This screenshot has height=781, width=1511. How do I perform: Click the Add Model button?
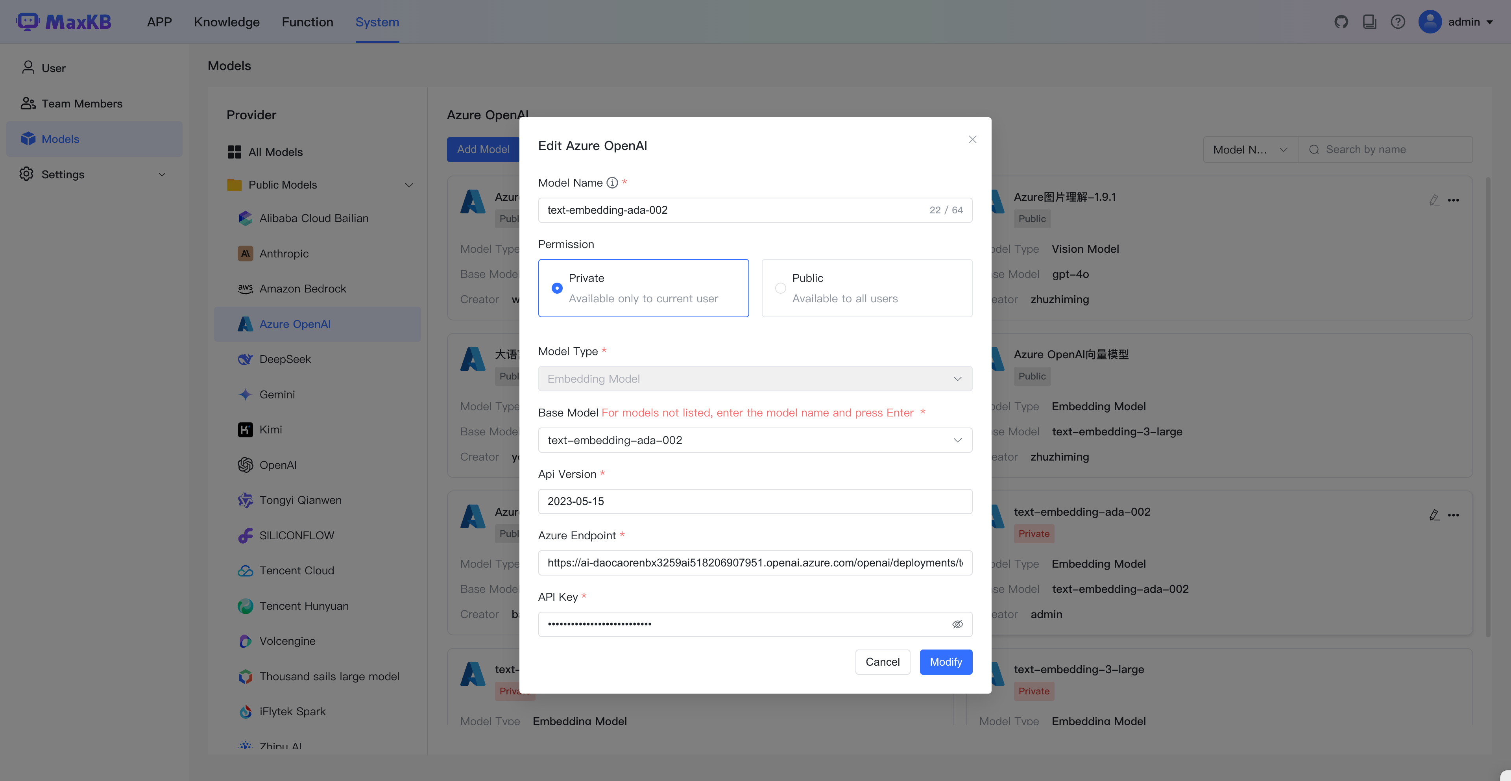coord(483,150)
